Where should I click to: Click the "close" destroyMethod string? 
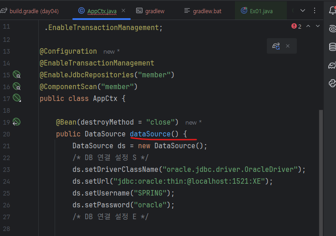(x=161, y=122)
